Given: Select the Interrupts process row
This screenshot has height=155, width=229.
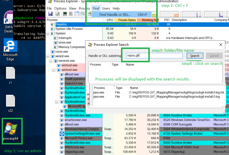Looking at the screenshot, I should 137,38.
